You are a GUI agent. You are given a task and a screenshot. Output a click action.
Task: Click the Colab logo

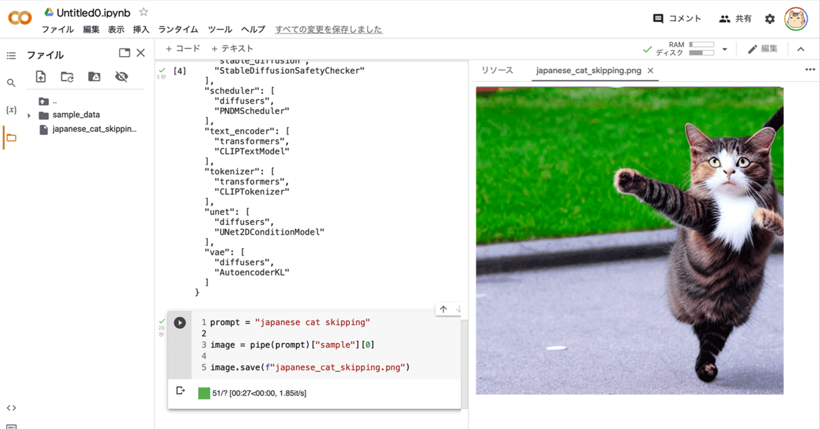click(x=20, y=18)
